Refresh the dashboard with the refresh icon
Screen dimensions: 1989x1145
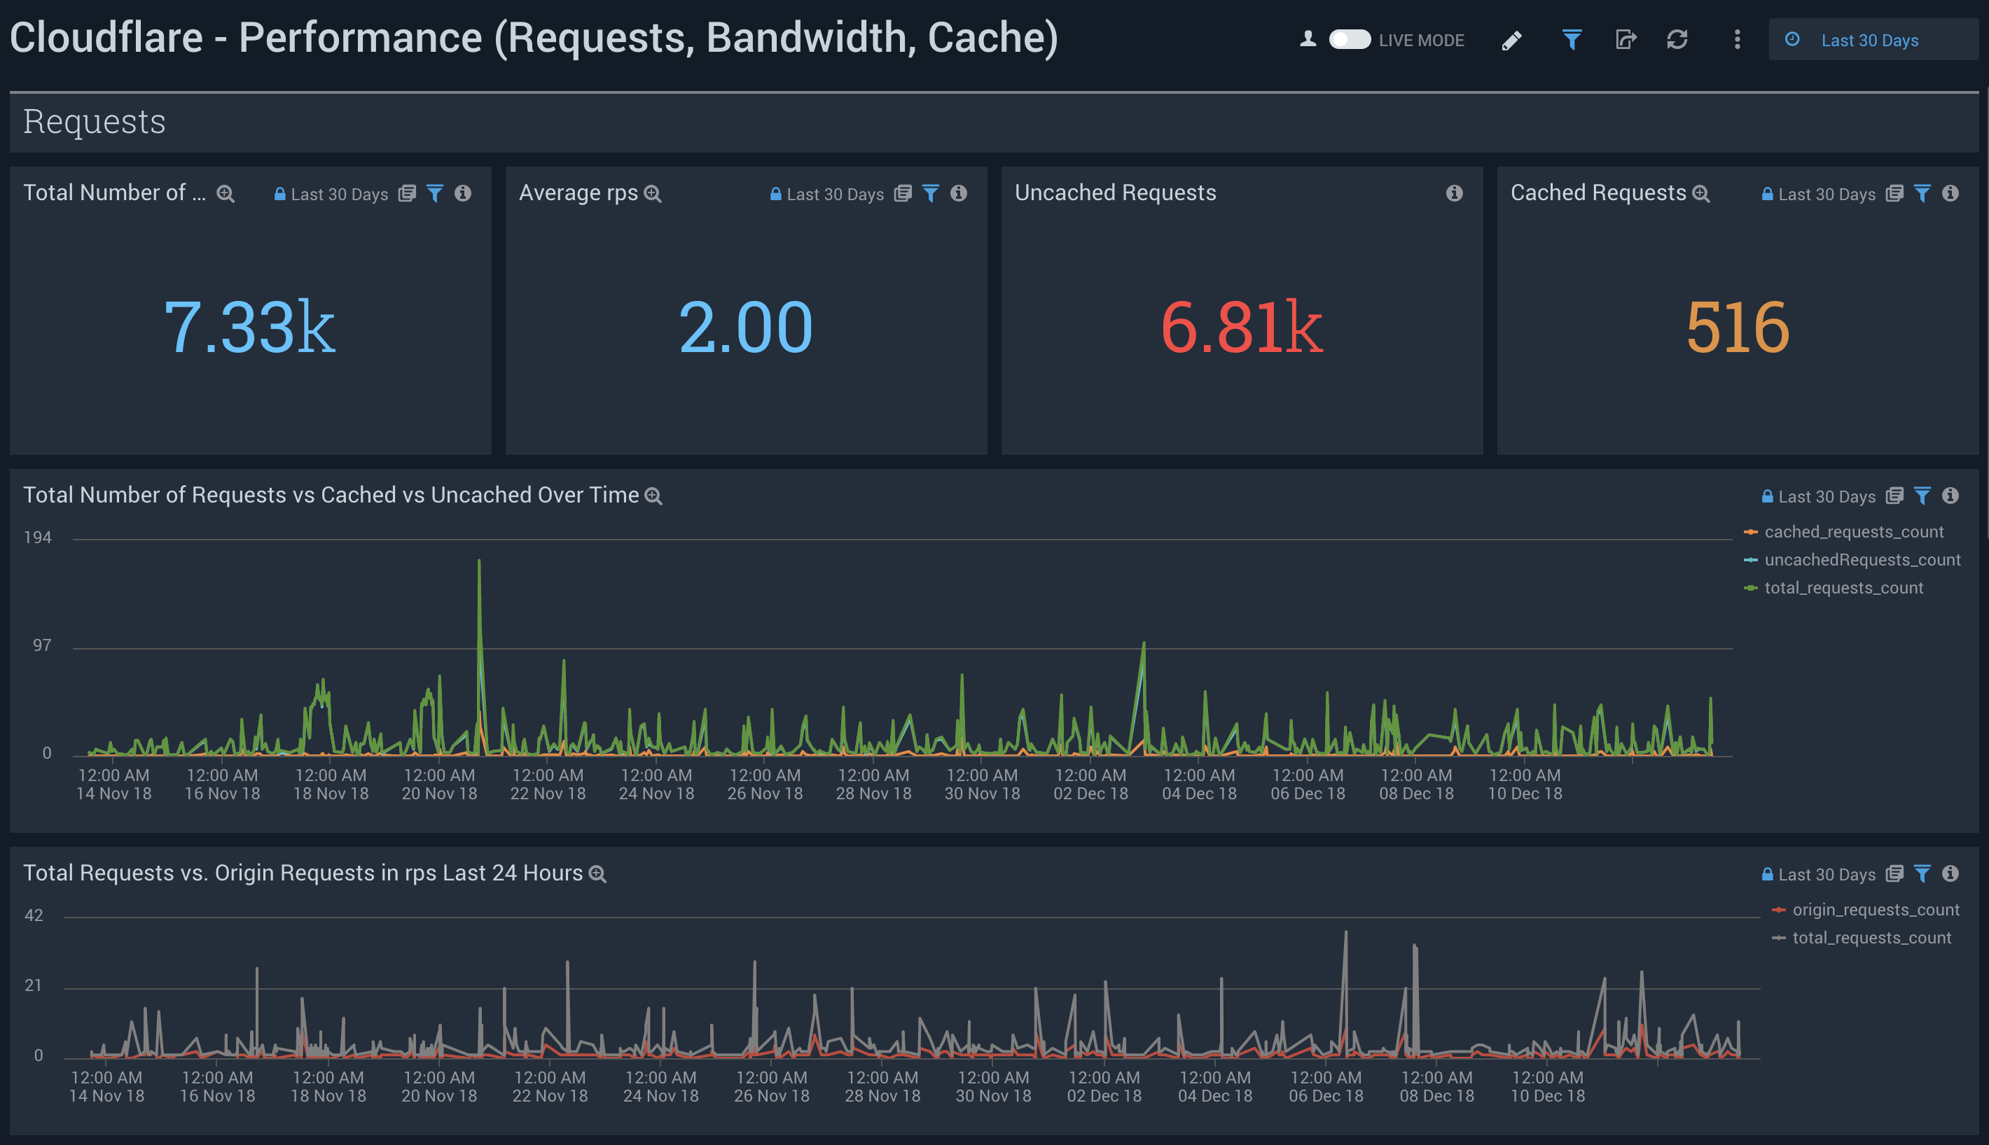(x=1677, y=39)
